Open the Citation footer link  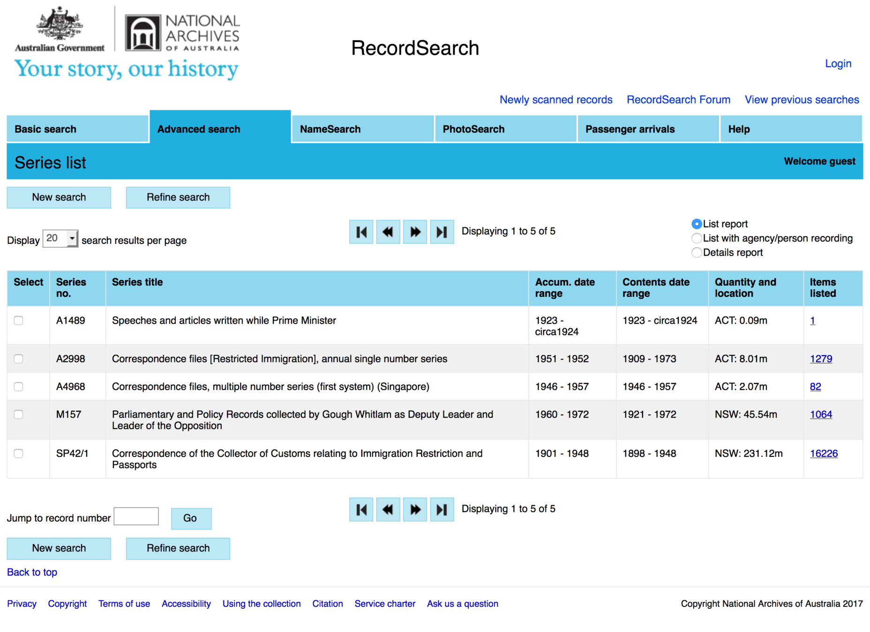[328, 604]
